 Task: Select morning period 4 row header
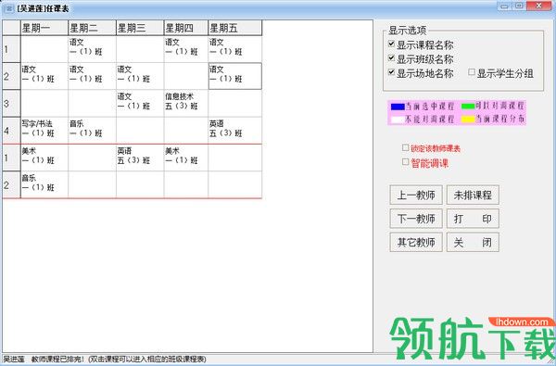pyautogui.click(x=12, y=131)
